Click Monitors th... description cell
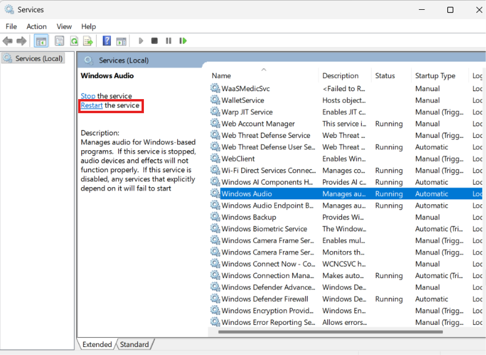This screenshot has width=486, height=355. pyautogui.click(x=343, y=252)
